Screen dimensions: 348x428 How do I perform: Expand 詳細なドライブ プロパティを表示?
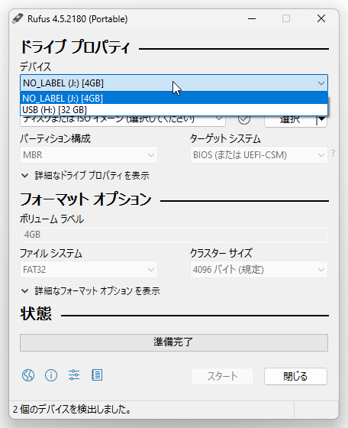[85, 176]
